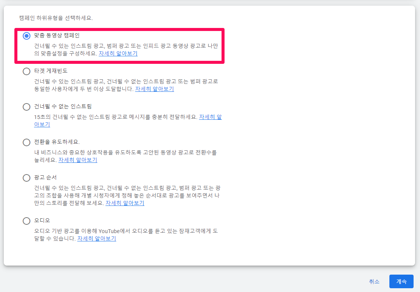Image resolution: width=420 pixels, height=292 pixels.
Task: Select the 오디오 campaign subtype radio
Action: (x=26, y=221)
